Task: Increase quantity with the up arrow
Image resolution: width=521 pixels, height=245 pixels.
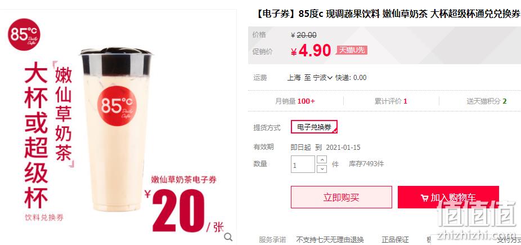Action: click(322, 159)
